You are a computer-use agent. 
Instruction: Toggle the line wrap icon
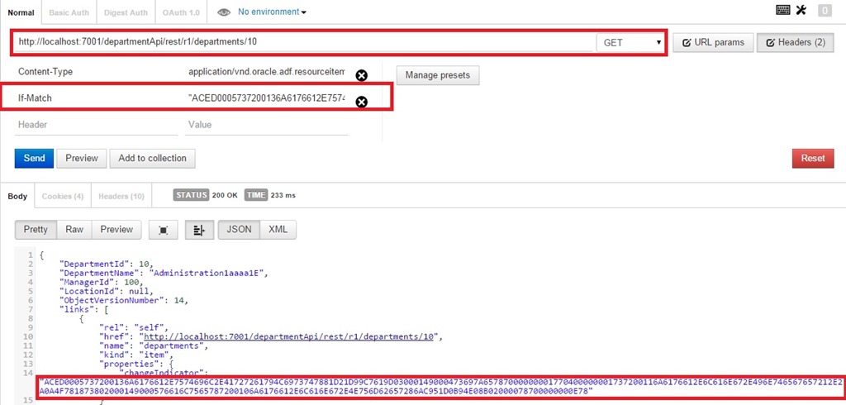pyautogui.click(x=199, y=230)
